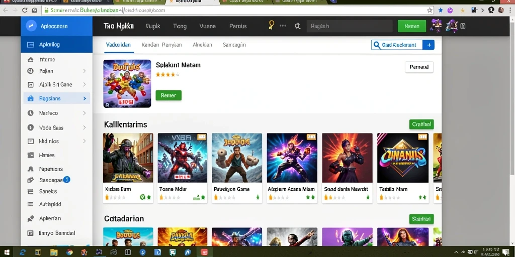Open the Samcagin tab

[x=234, y=45]
